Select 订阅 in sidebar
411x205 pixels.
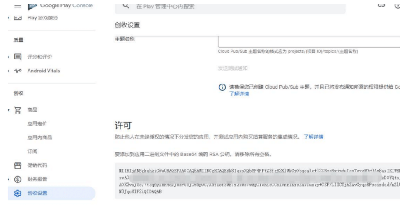click(x=32, y=152)
